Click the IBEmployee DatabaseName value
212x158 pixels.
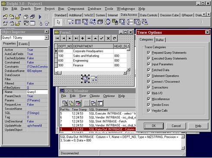37,71
